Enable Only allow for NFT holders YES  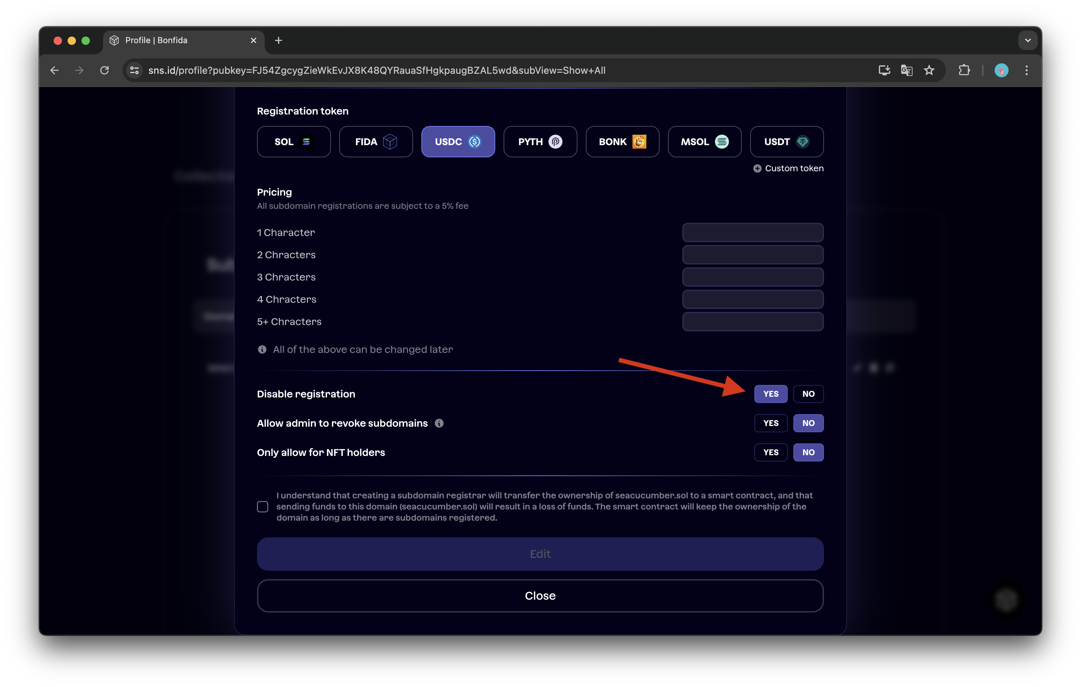[770, 452]
